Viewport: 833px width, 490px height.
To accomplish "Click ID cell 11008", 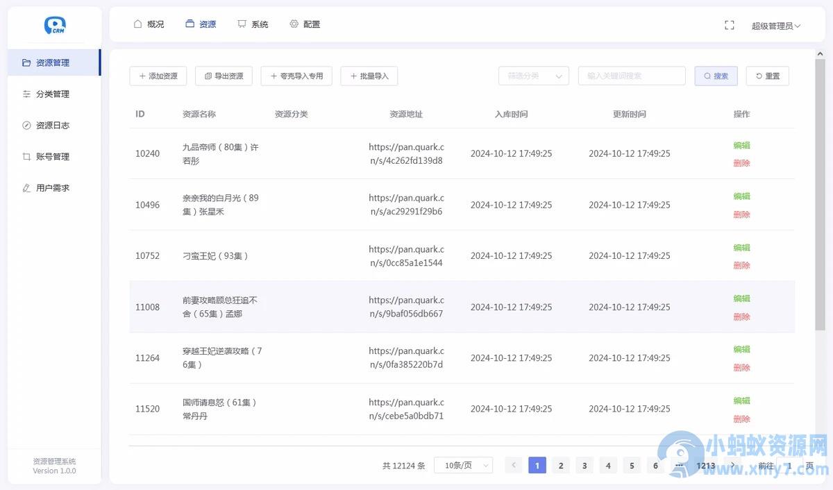I will click(x=147, y=307).
